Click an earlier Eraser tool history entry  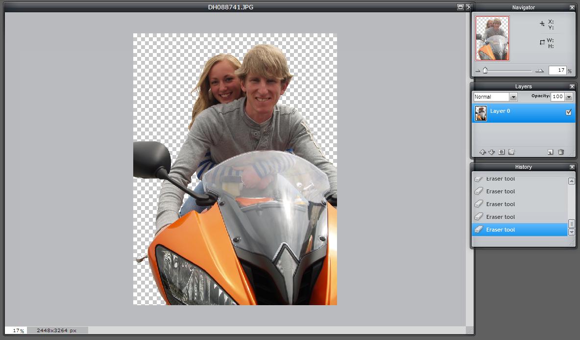point(501,204)
